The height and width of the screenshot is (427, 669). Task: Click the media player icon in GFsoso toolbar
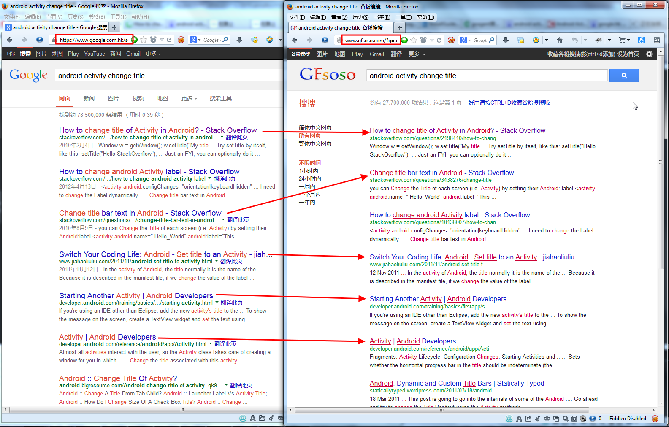[325, 40]
